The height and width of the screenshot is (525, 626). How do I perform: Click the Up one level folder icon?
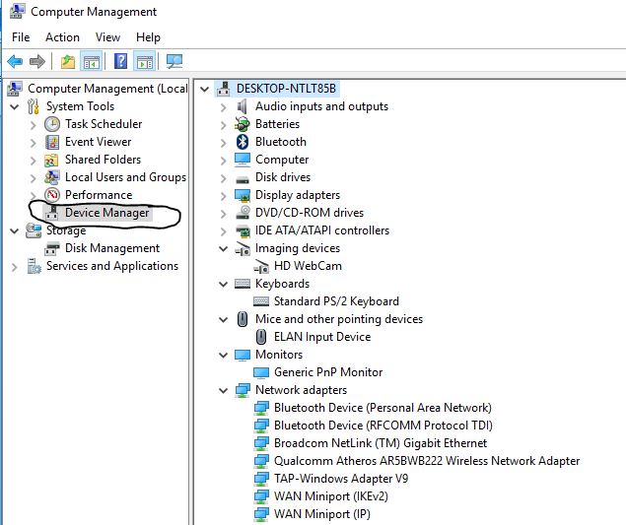[68, 62]
